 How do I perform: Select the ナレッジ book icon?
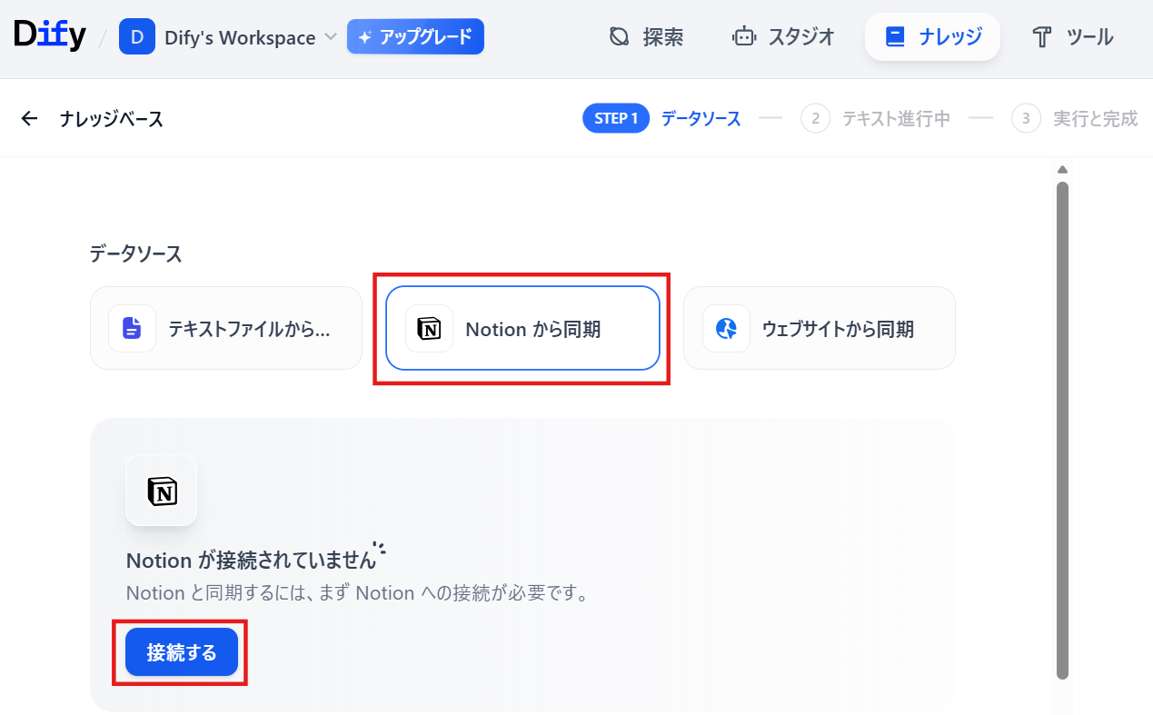point(895,37)
